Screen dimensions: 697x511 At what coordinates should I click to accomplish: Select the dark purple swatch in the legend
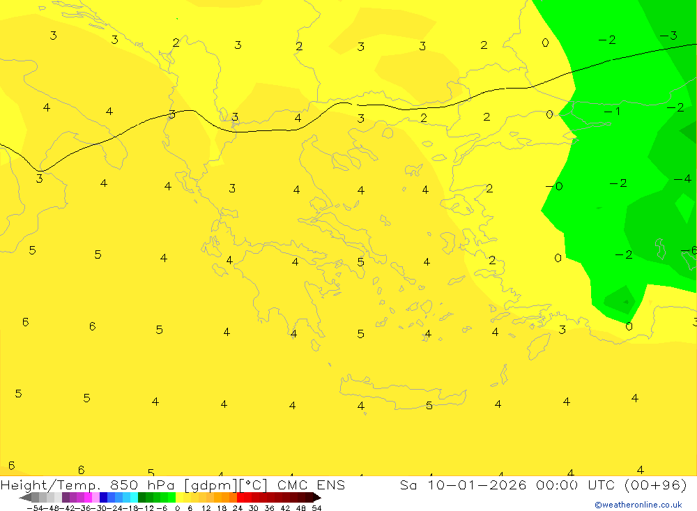(x=66, y=498)
